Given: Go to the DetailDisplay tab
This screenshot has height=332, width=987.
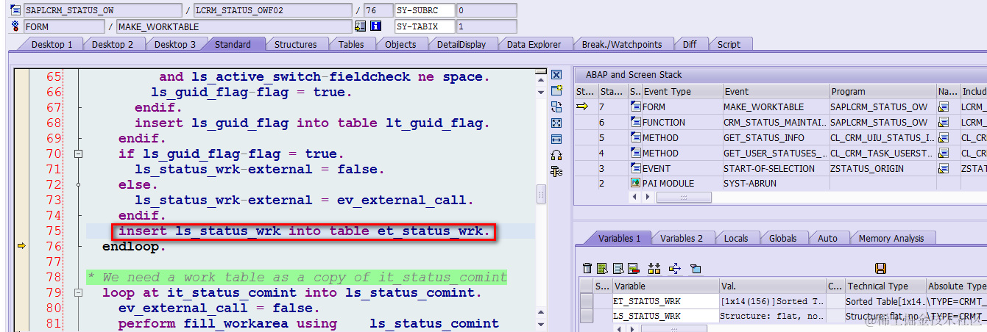Looking at the screenshot, I should [x=461, y=45].
